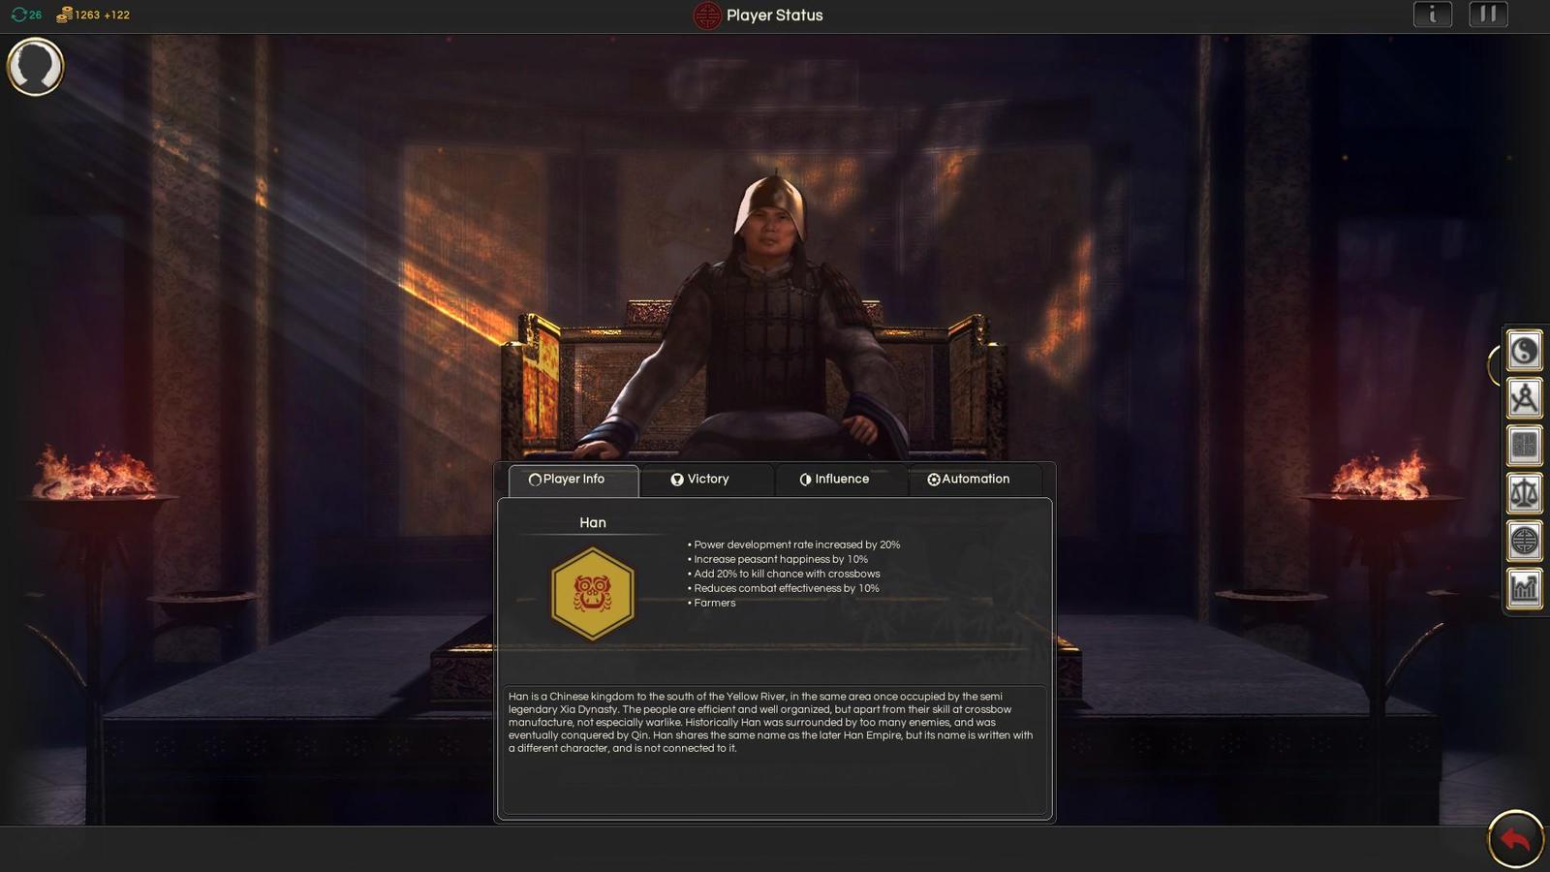
Task: Click the red emblem beside Player Status
Action: (x=707, y=16)
